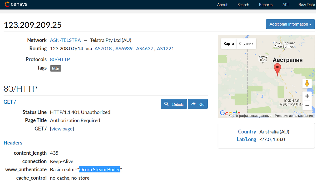This screenshot has height=181, width=316.
Task: Click the Authorization Required page title value
Action: point(75,120)
